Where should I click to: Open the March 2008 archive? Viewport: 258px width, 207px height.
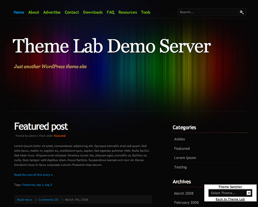[184, 194]
